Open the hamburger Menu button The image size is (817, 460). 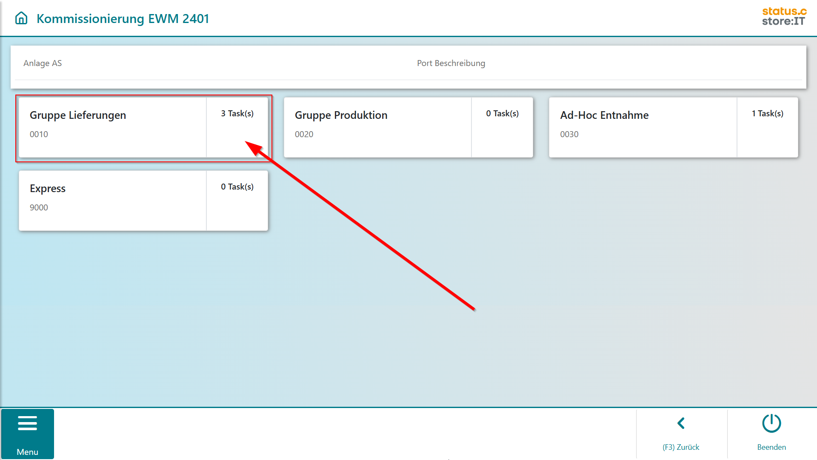(x=28, y=423)
